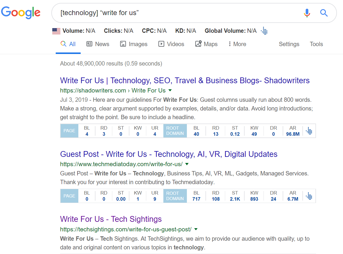Click the US flag icon beside Volume
The height and width of the screenshot is (254, 343).
tap(56, 31)
